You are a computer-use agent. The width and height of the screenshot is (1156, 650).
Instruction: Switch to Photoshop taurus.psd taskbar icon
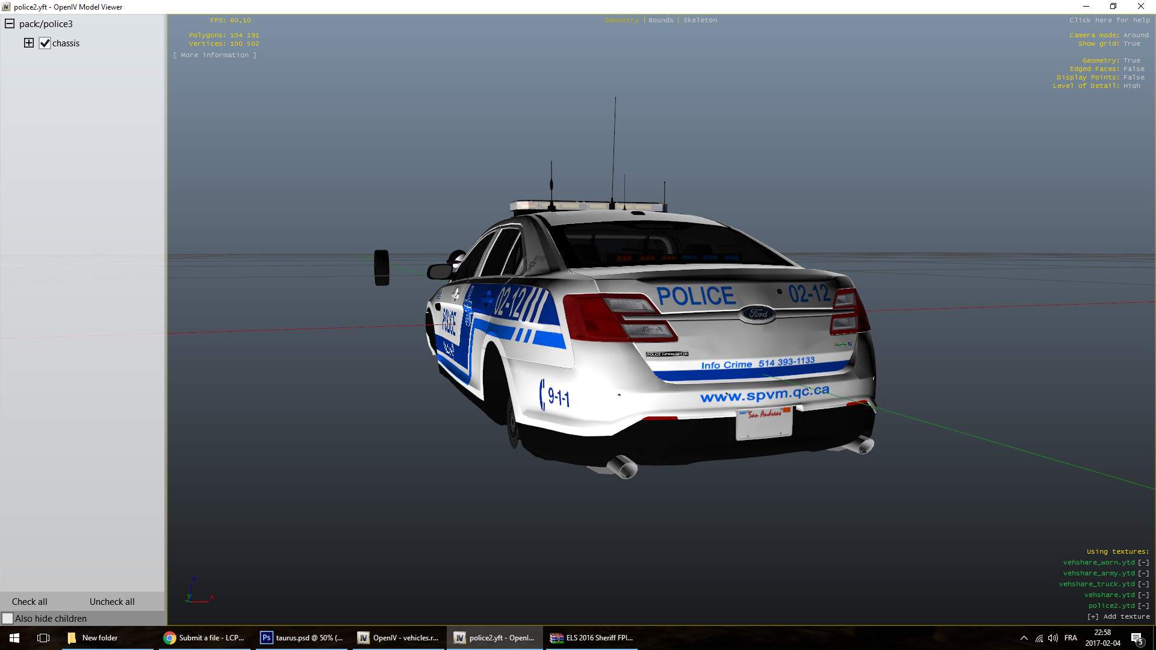pos(301,638)
